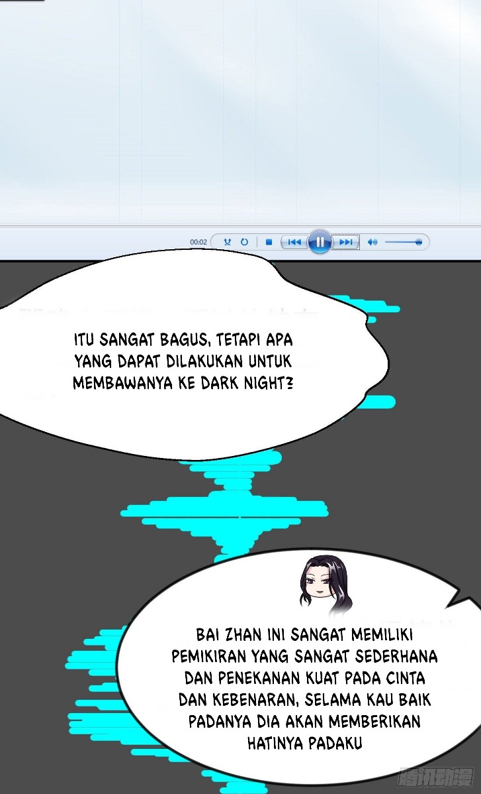The height and width of the screenshot is (794, 481).
Task: Click the blank video area above the controls
Action: pos(240,113)
